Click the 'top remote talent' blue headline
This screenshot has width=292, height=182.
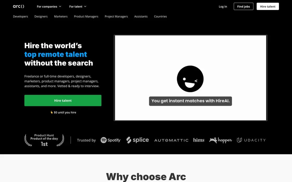56,54
